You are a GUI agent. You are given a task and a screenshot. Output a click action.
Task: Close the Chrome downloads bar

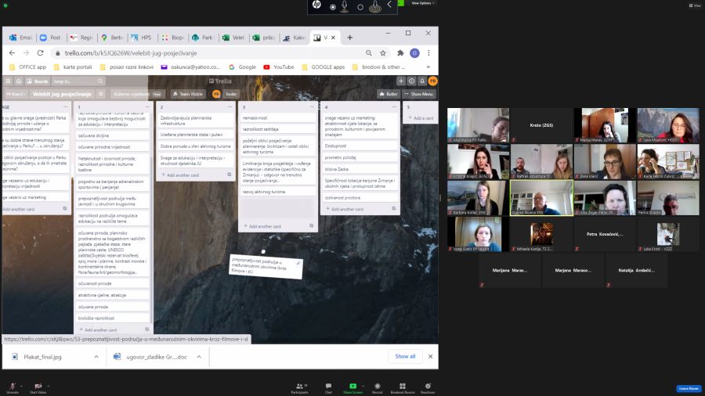pyautogui.click(x=430, y=357)
